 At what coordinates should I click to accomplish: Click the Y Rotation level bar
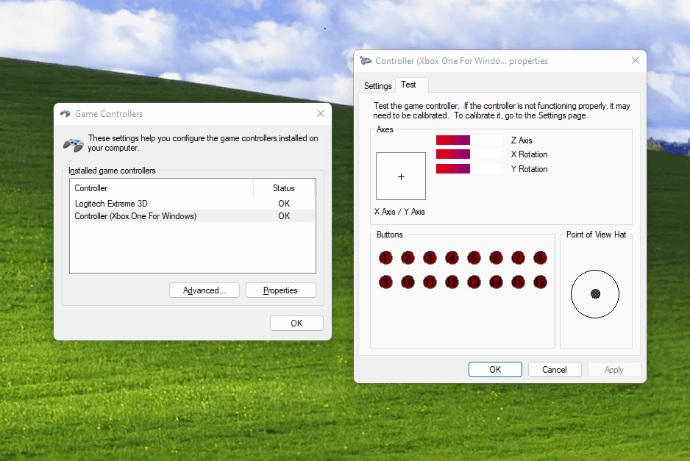469,169
